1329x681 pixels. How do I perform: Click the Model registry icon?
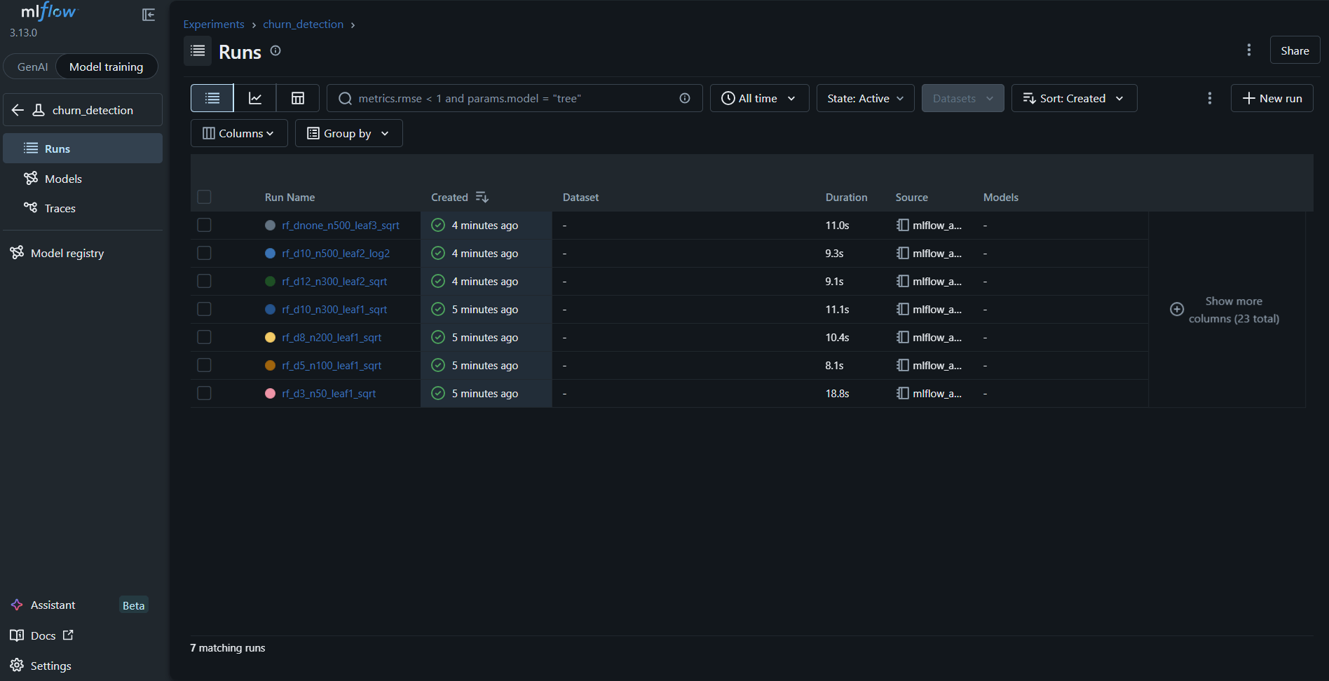pos(17,252)
